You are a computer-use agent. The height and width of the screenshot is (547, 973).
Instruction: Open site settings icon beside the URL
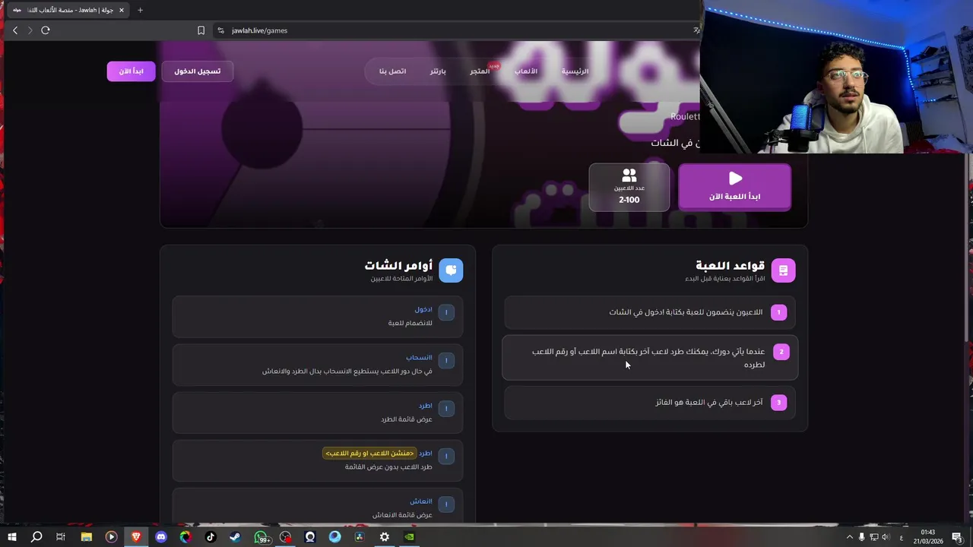point(220,30)
